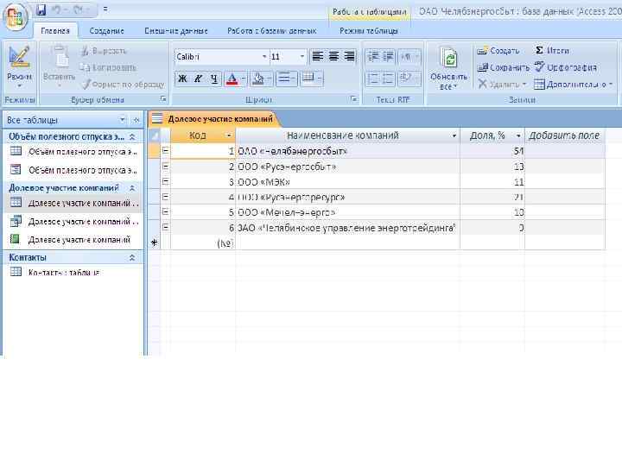Toggle bold formatting Ж
The image size is (622, 466).
coord(182,79)
